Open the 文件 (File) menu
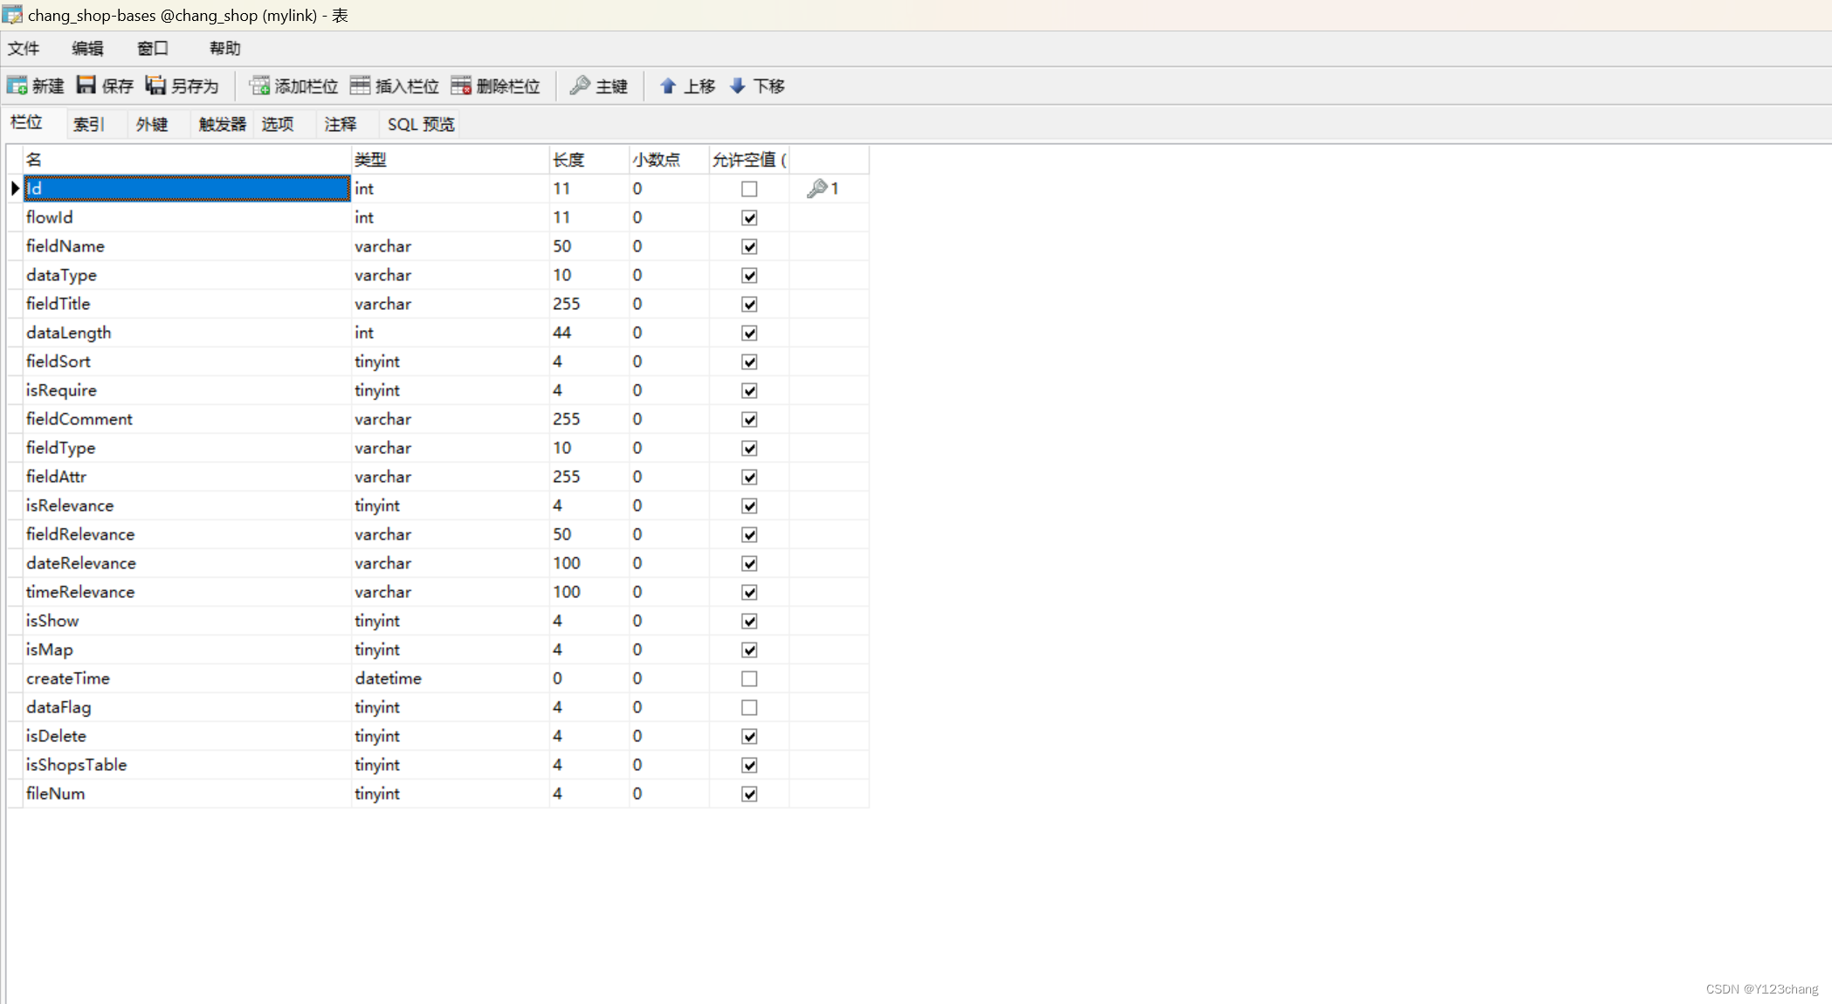 tap(24, 49)
